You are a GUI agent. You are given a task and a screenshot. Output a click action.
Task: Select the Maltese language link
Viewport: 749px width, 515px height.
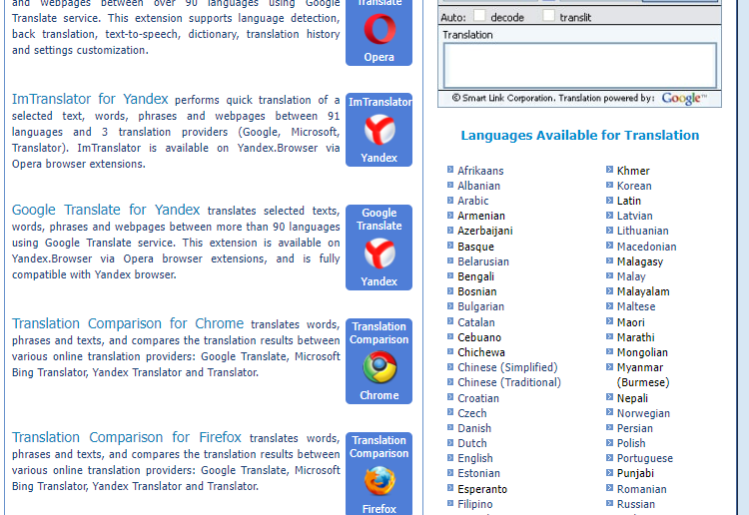click(636, 306)
